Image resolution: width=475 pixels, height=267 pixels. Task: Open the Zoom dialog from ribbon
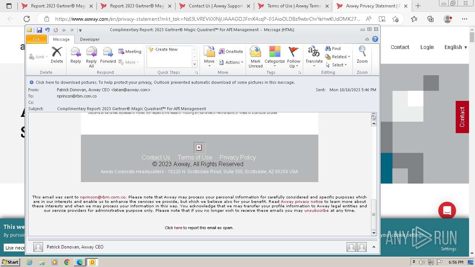[362, 55]
